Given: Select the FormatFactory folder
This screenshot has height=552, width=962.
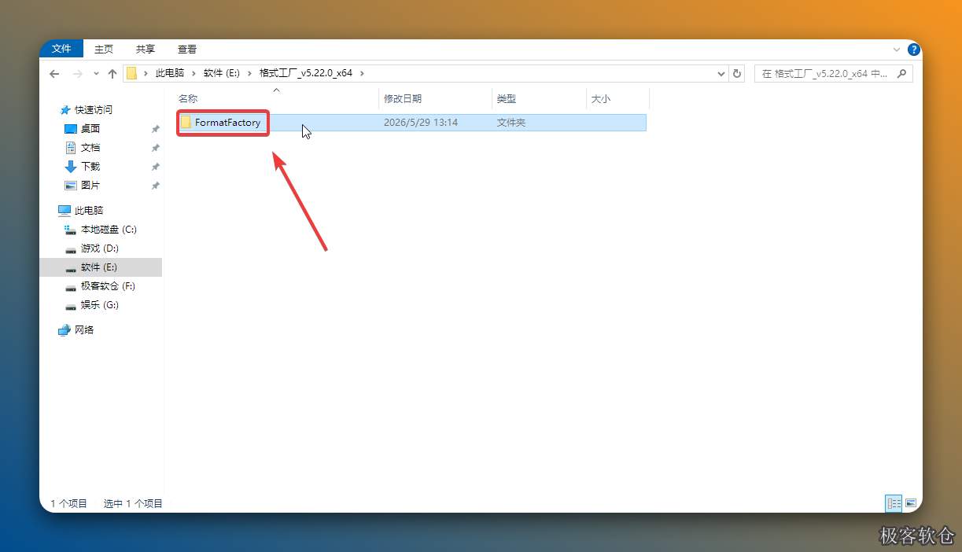Looking at the screenshot, I should (x=411, y=123).
